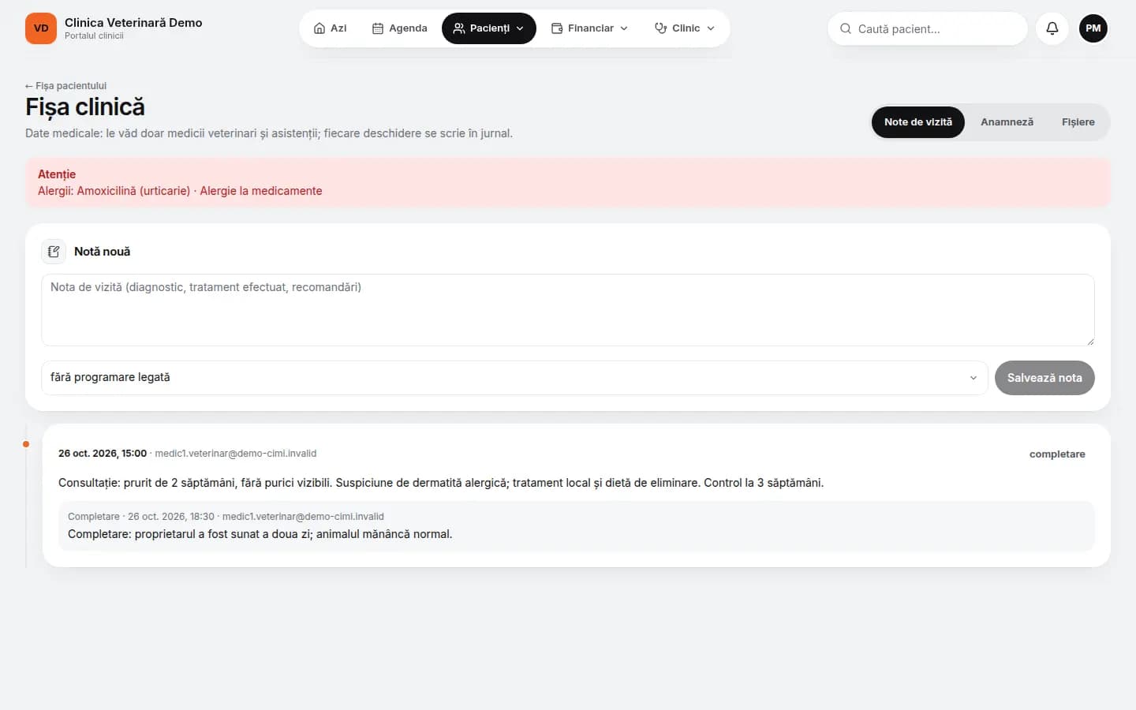1136x710 pixels.
Task: Focus the Caută pacient search field
Action: click(928, 28)
